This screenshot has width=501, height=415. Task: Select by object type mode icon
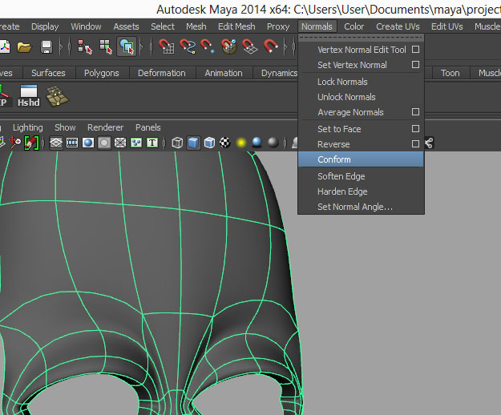(106, 47)
